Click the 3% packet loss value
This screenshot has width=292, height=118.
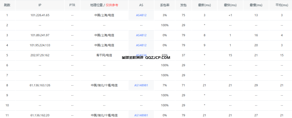tap(165, 15)
